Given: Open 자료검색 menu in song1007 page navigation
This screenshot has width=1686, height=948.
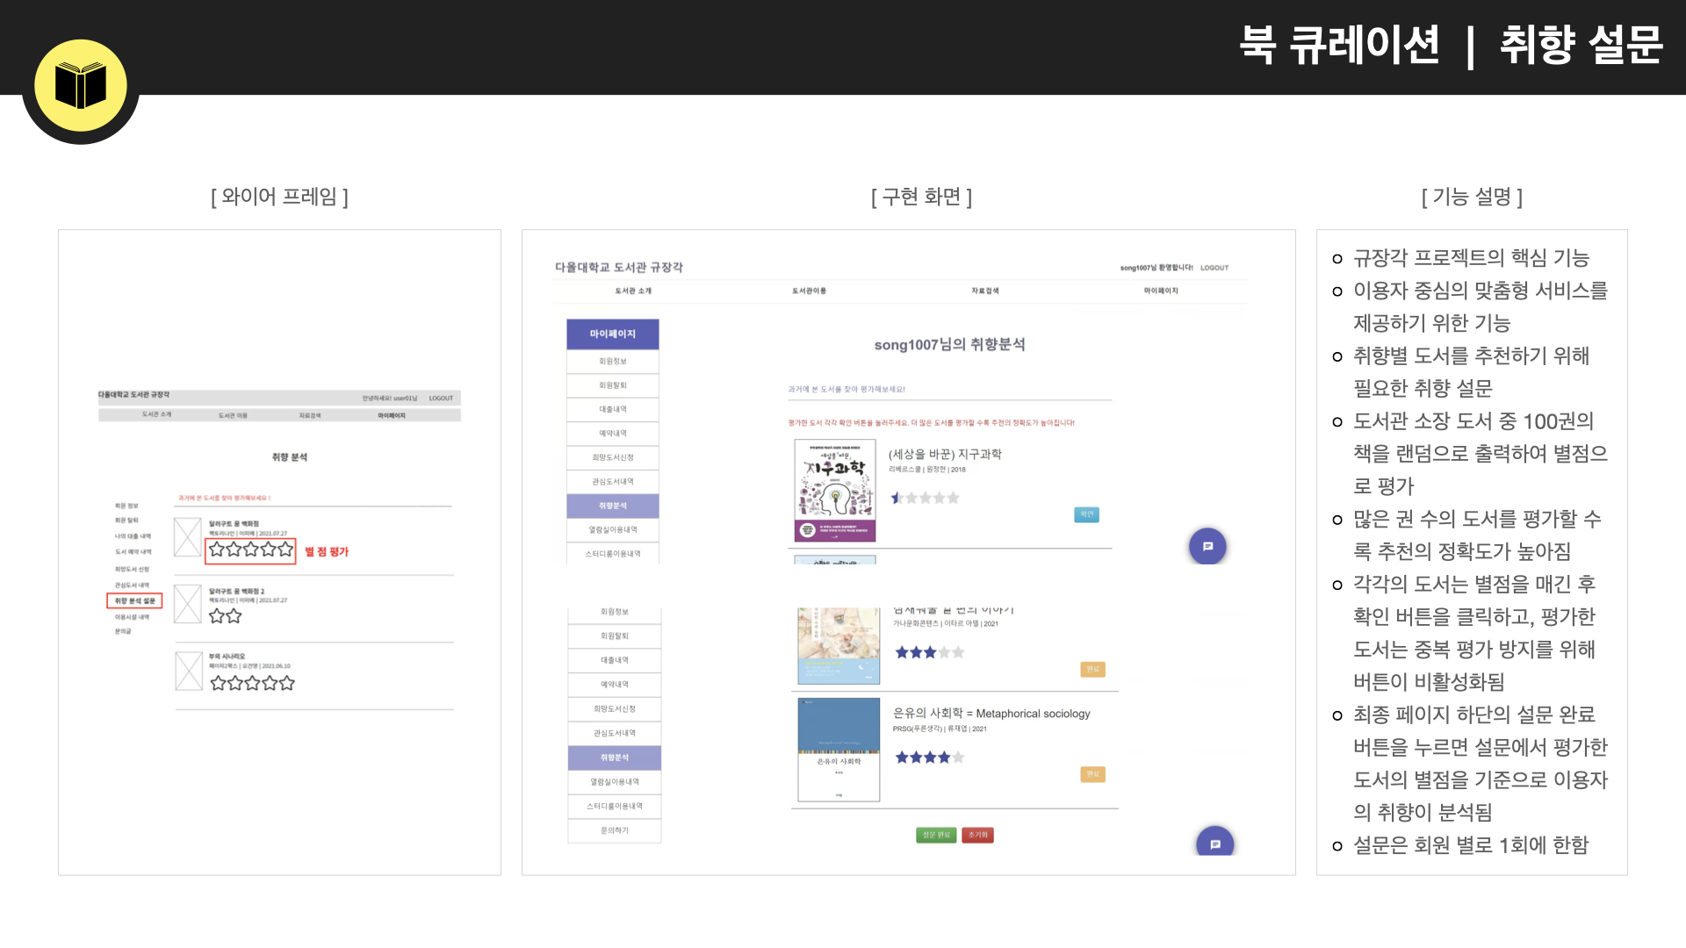Looking at the screenshot, I should (985, 291).
